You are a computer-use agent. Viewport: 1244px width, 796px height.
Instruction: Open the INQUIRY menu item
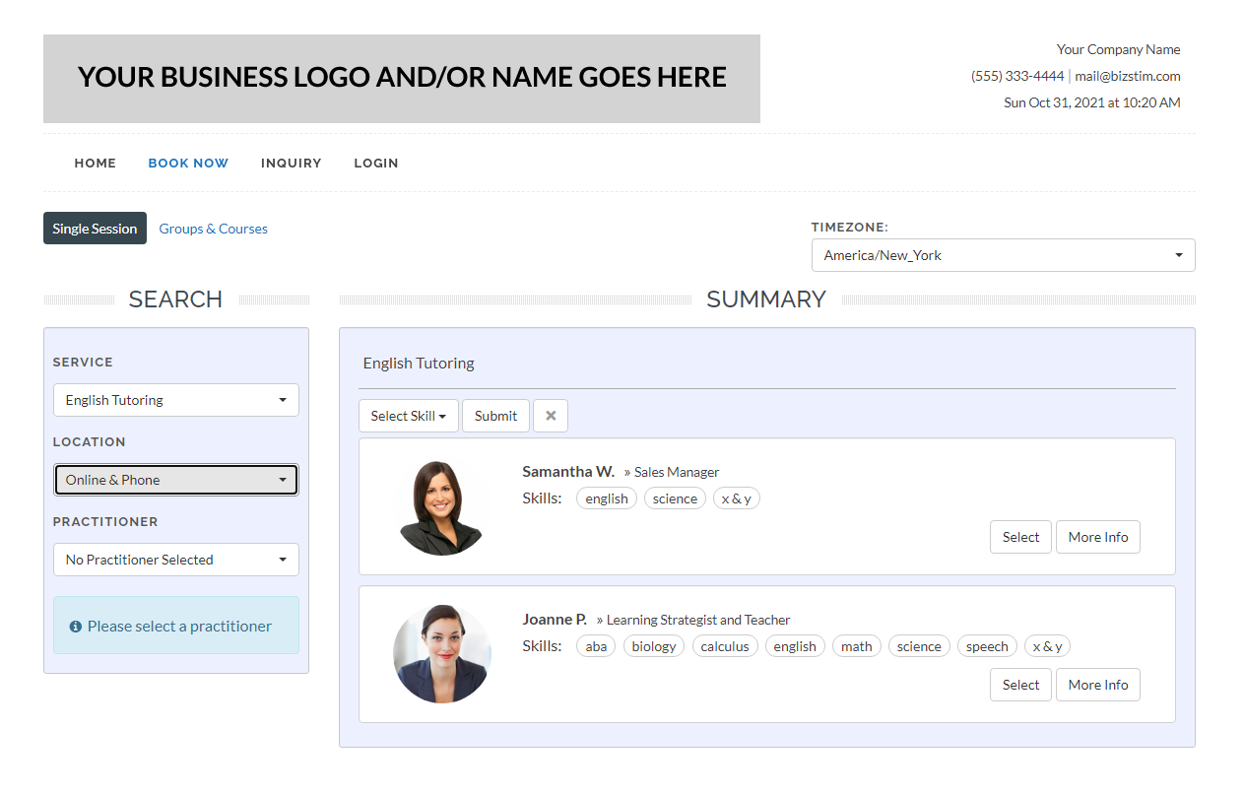(291, 163)
